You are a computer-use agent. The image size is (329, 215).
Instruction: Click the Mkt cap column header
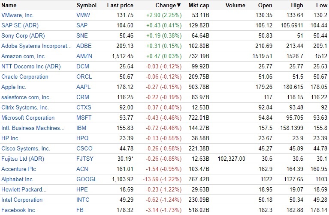[x=198, y=6]
